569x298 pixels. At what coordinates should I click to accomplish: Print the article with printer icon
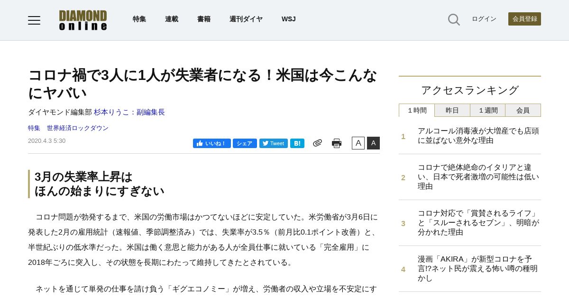(337, 143)
